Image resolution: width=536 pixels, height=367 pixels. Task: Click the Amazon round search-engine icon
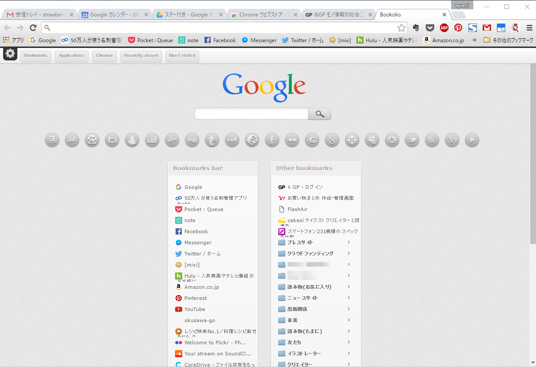coord(52,140)
